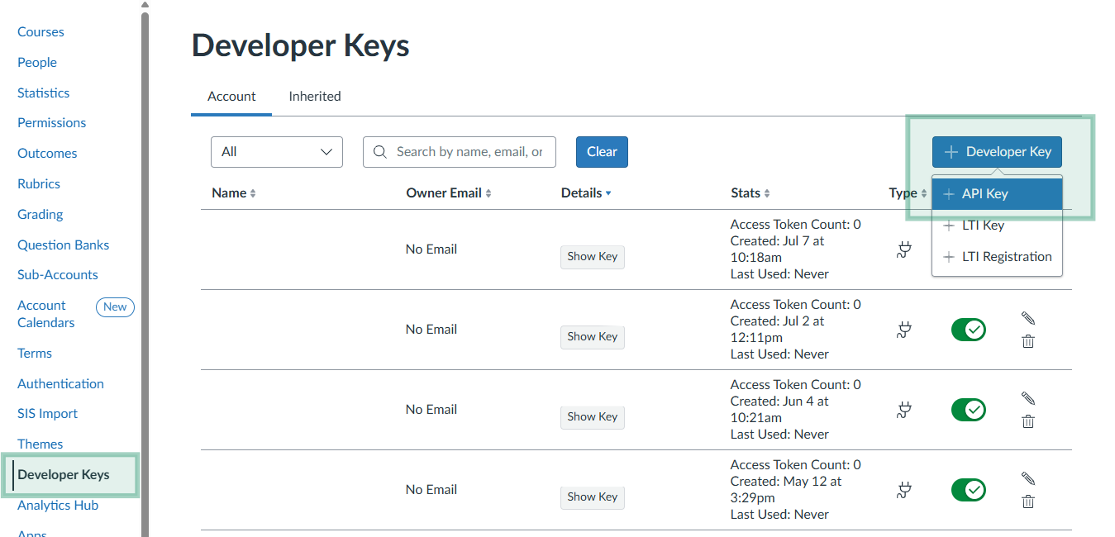1115x537 pixels.
Task: Sort by Name column arrows
Action: click(253, 193)
